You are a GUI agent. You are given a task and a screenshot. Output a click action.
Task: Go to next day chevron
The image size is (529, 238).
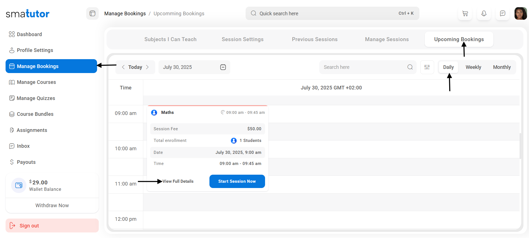pyautogui.click(x=147, y=67)
